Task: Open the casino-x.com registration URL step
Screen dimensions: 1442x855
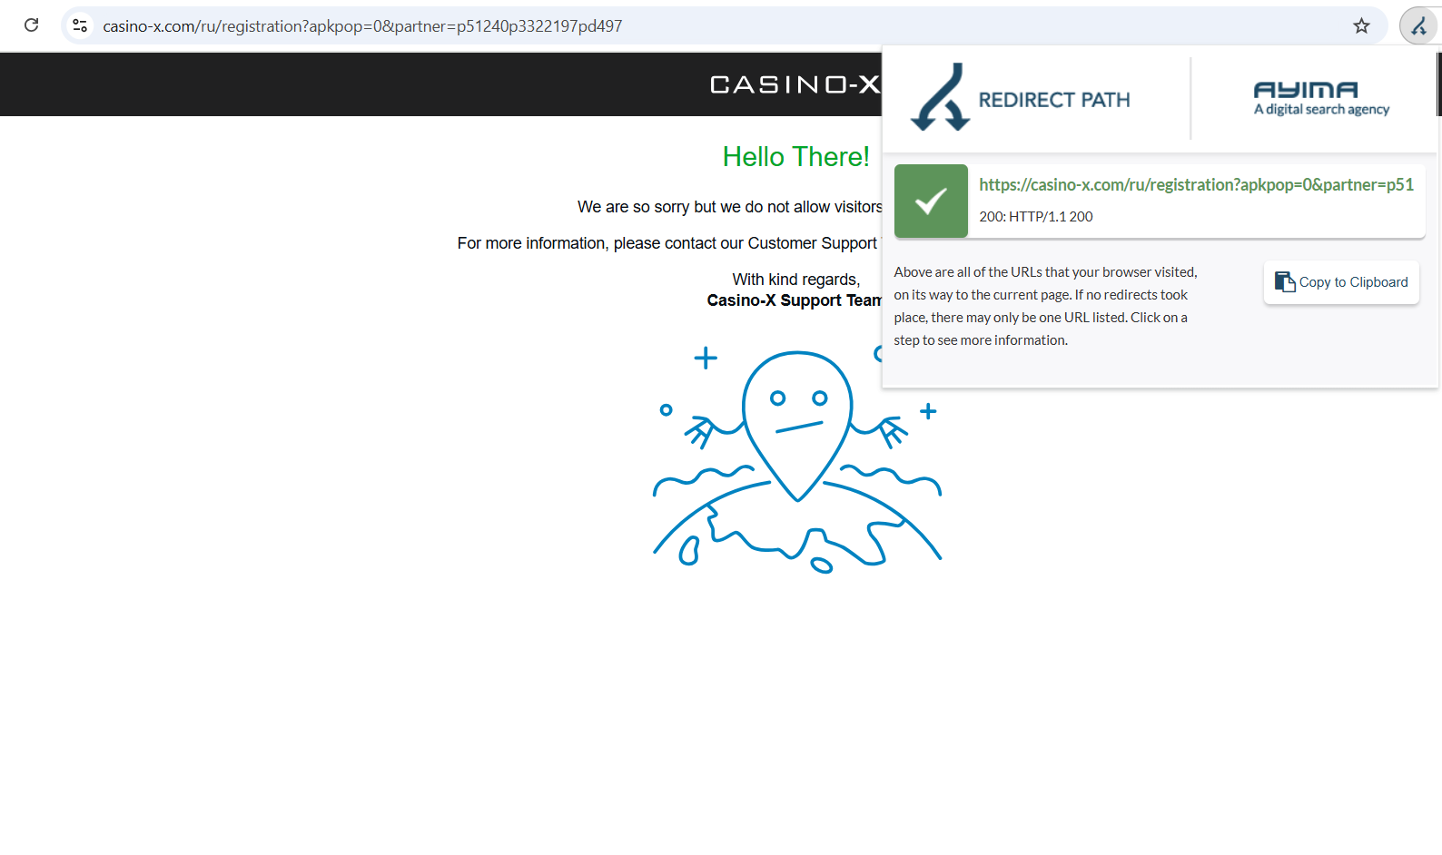Action: pos(1196,184)
